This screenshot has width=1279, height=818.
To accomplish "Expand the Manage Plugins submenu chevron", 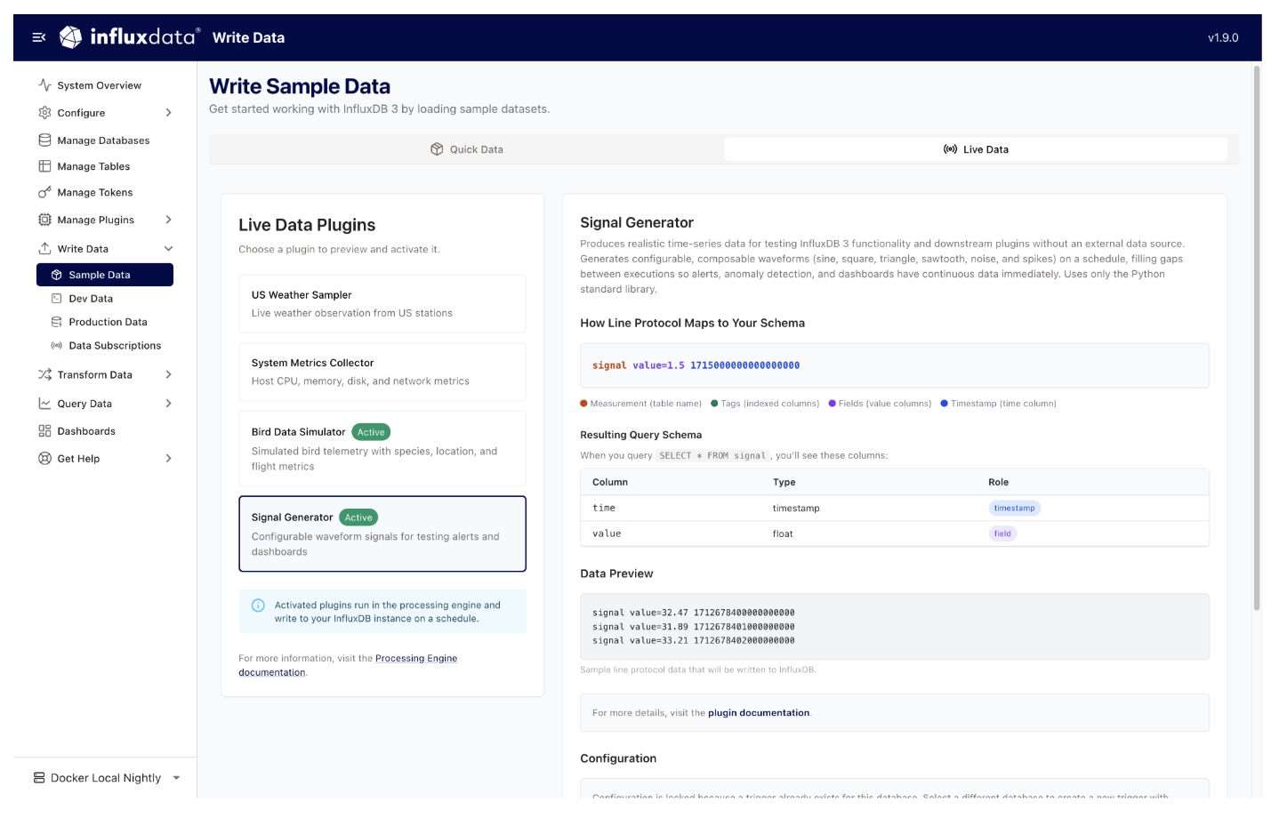I will (169, 220).
